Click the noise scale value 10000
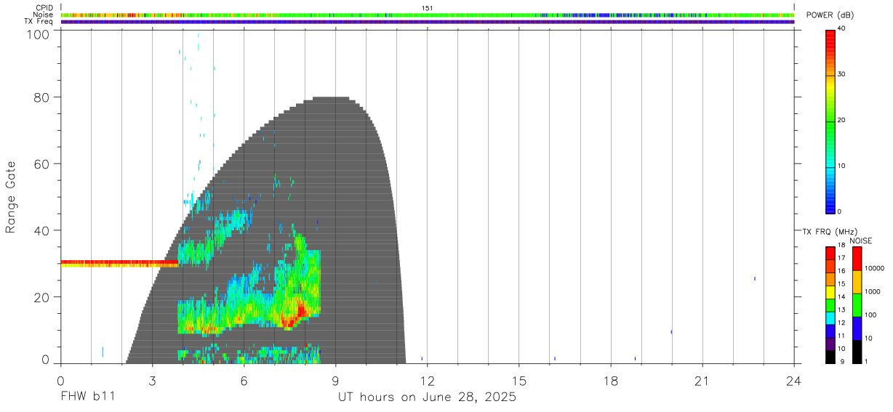This screenshot has width=893, height=412. click(x=874, y=269)
